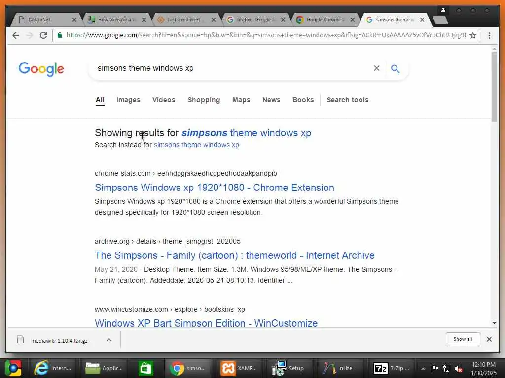The height and width of the screenshot is (378, 505).
Task: Dismiss the downloads bar
Action: tap(489, 339)
